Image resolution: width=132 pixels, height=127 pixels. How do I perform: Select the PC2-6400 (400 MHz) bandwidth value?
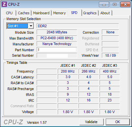[x=57, y=38]
